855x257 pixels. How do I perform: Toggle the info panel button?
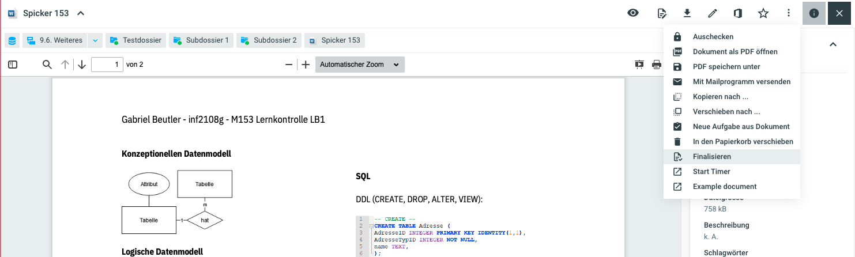[814, 13]
